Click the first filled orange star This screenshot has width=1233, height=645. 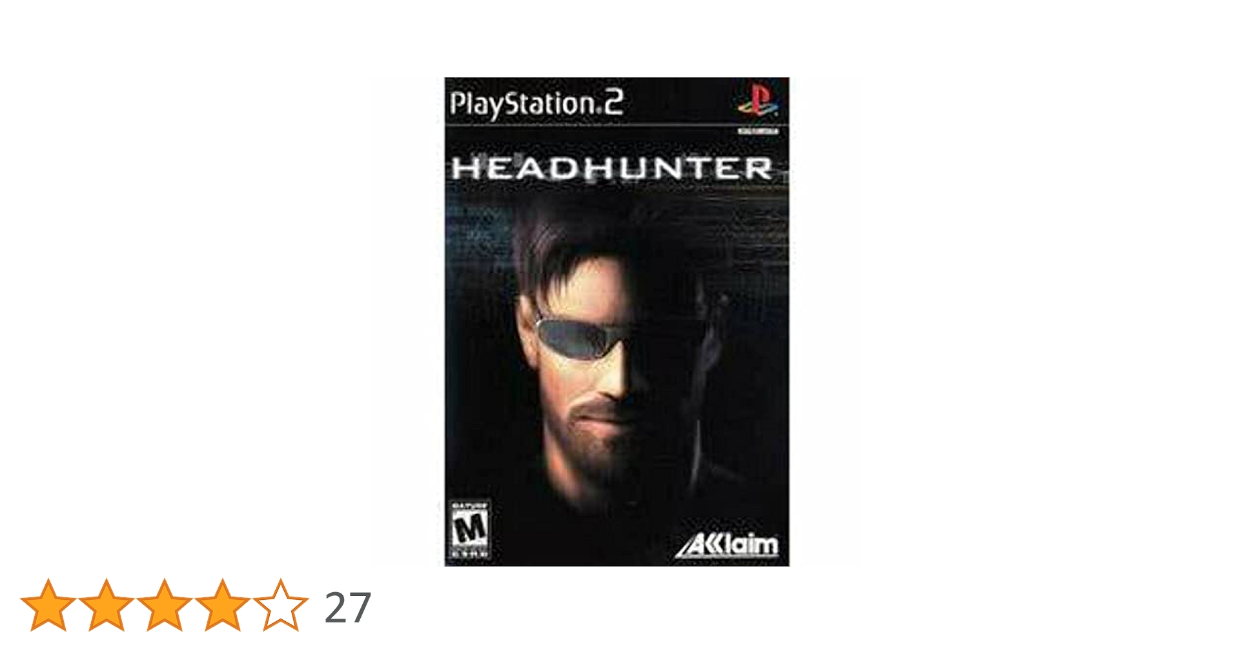[48, 605]
